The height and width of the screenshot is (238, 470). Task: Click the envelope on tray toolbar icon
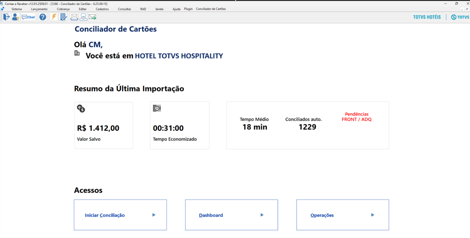click(74, 17)
